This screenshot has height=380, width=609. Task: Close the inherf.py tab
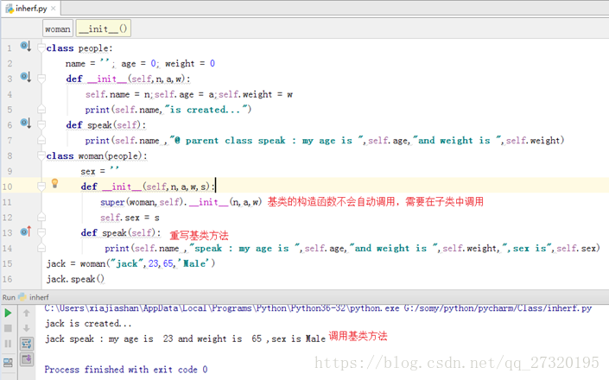pos(54,8)
